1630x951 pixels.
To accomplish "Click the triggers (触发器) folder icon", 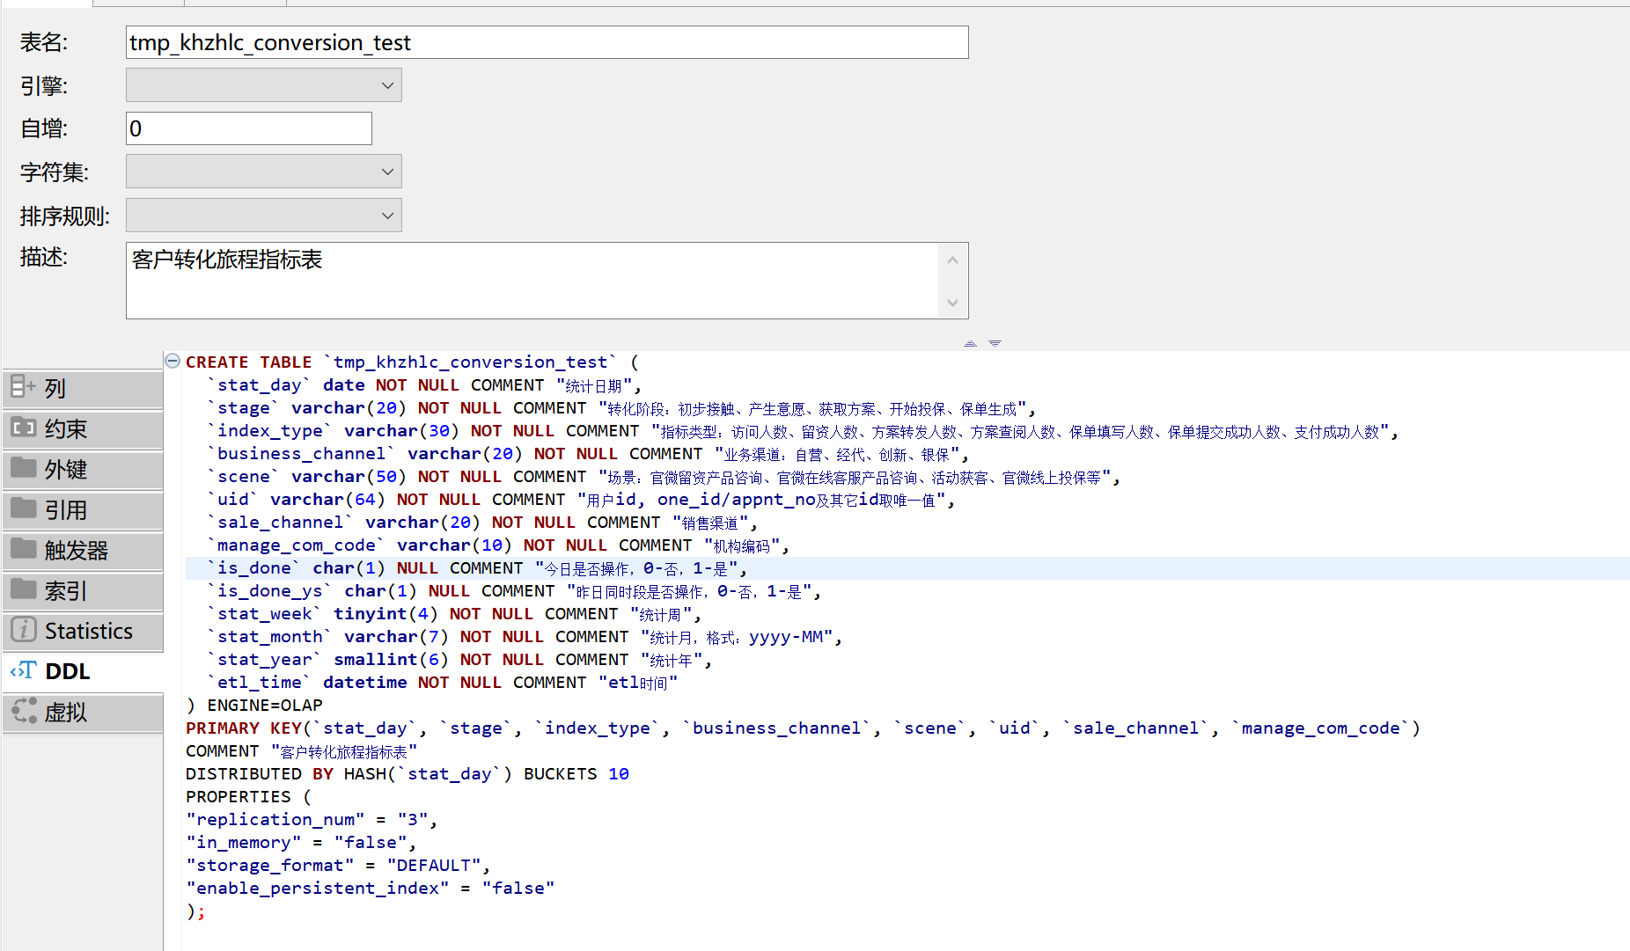I will pos(23,548).
